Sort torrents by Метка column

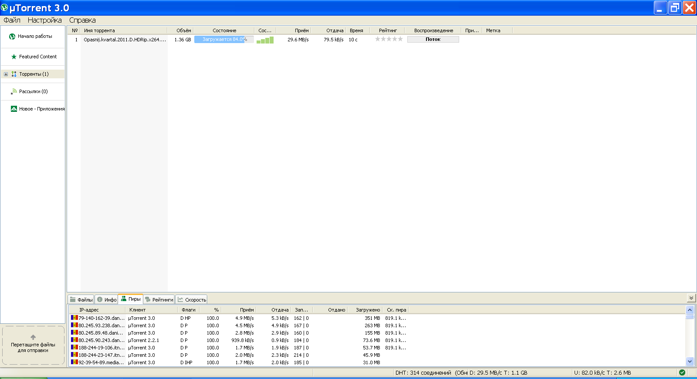click(x=497, y=30)
